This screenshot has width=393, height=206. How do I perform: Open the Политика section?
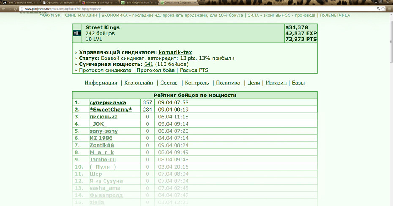click(228, 83)
